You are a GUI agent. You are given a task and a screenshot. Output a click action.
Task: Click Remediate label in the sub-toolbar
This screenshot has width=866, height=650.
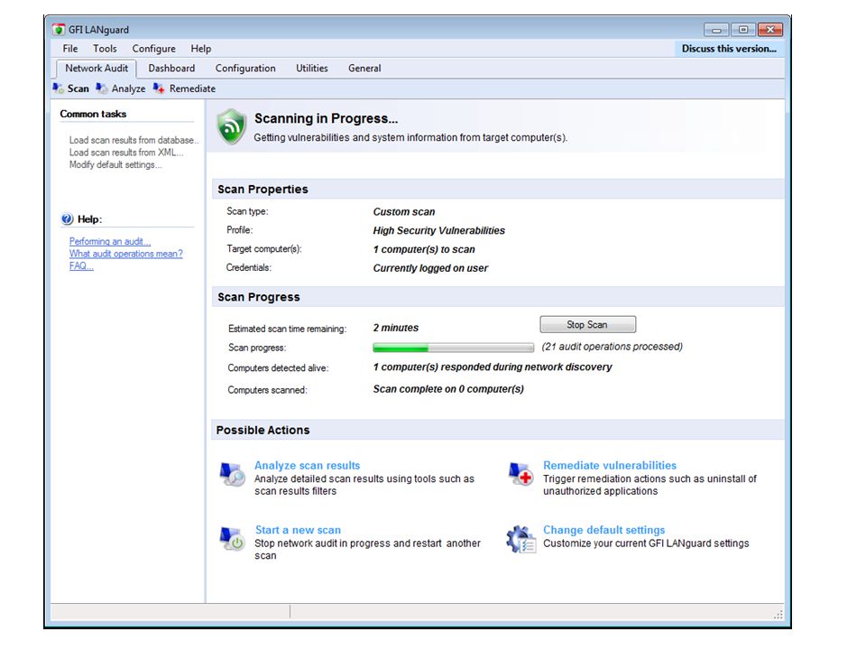point(192,88)
